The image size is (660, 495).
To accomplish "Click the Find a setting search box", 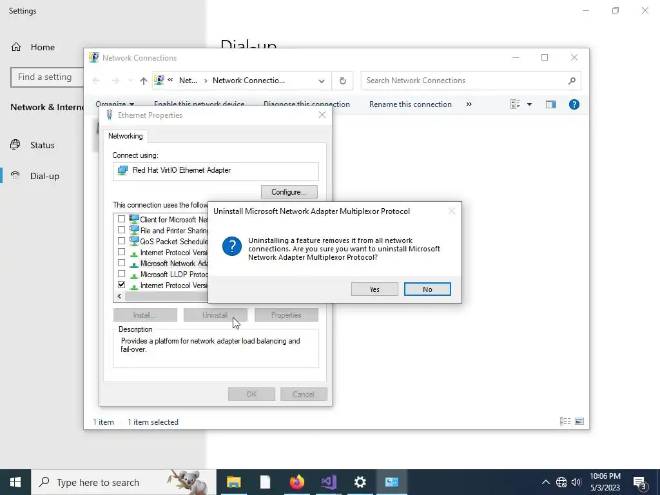I will [47, 77].
